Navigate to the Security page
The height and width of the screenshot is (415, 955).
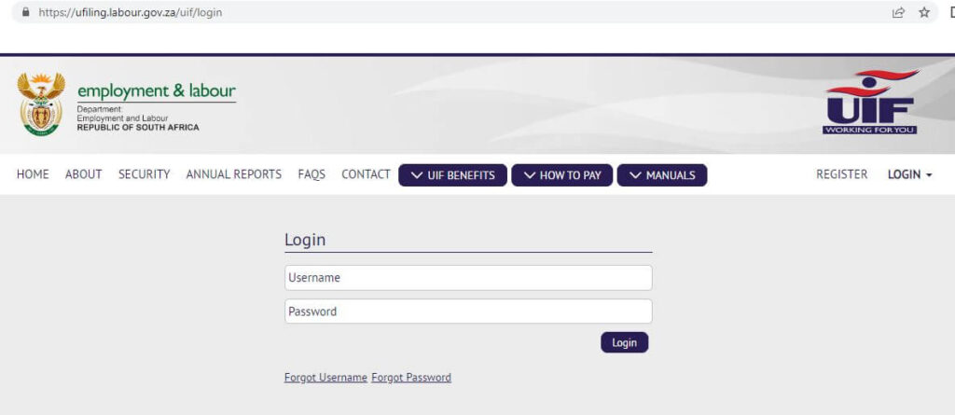pyautogui.click(x=144, y=174)
